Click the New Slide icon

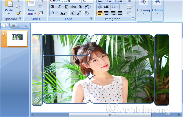tap(31, 3)
